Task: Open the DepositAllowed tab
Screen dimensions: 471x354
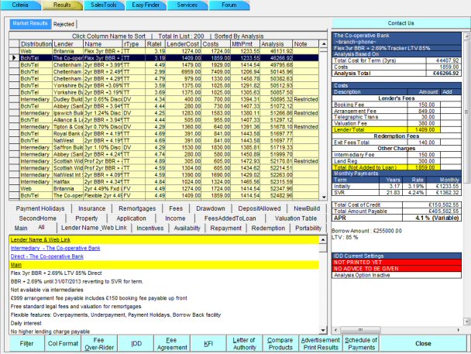Action: tap(260, 208)
